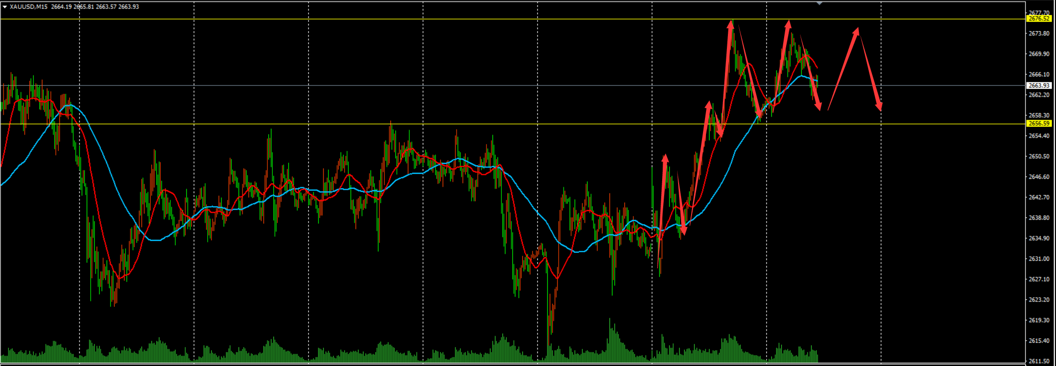
Task: Click the 2662.20 price scale label
Action: pos(1039,95)
